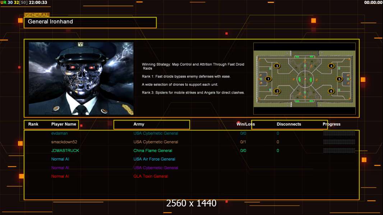Viewport: 383px width, 215px height.
Task: Click the GENERAL label above name
Action: tap(37, 15)
